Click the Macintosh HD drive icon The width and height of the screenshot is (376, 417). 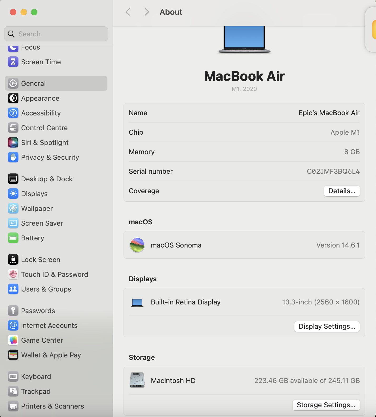click(137, 380)
